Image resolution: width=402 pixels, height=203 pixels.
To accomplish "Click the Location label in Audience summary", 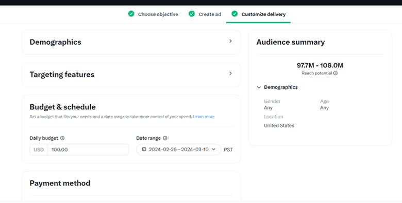I will tap(274, 117).
